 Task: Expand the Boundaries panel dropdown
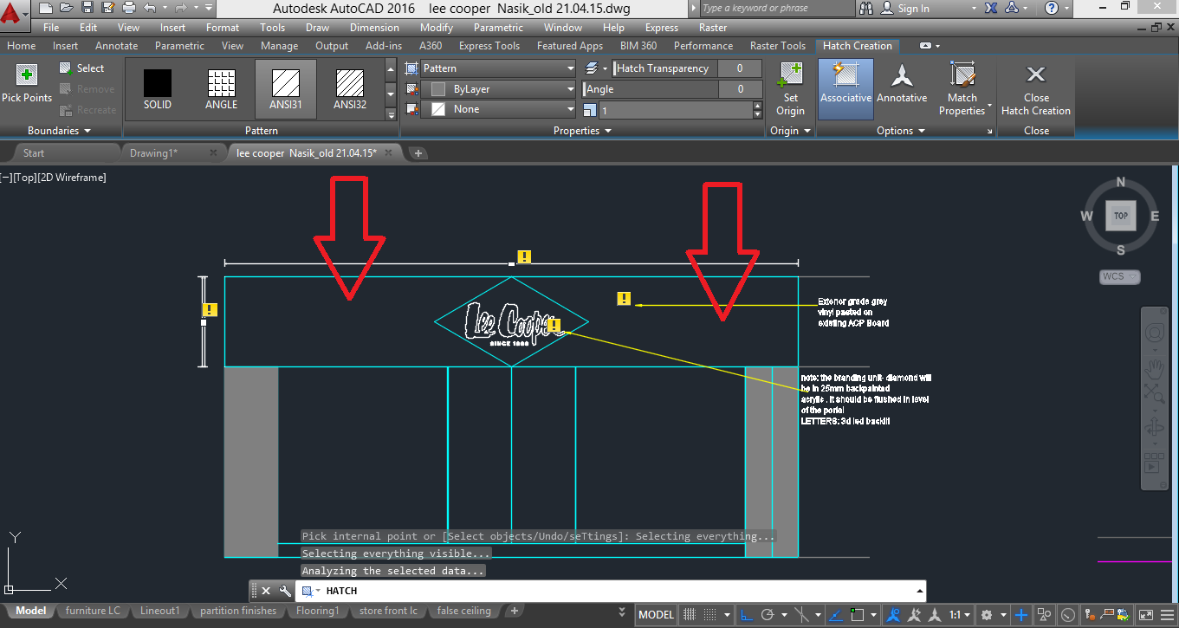(59, 131)
